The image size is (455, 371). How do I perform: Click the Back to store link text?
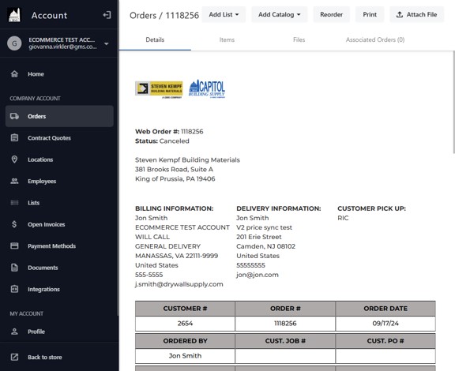45,357
